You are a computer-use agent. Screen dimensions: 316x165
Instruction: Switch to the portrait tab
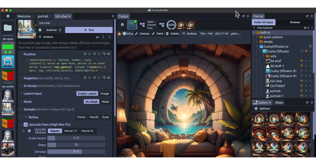[x=43, y=16]
